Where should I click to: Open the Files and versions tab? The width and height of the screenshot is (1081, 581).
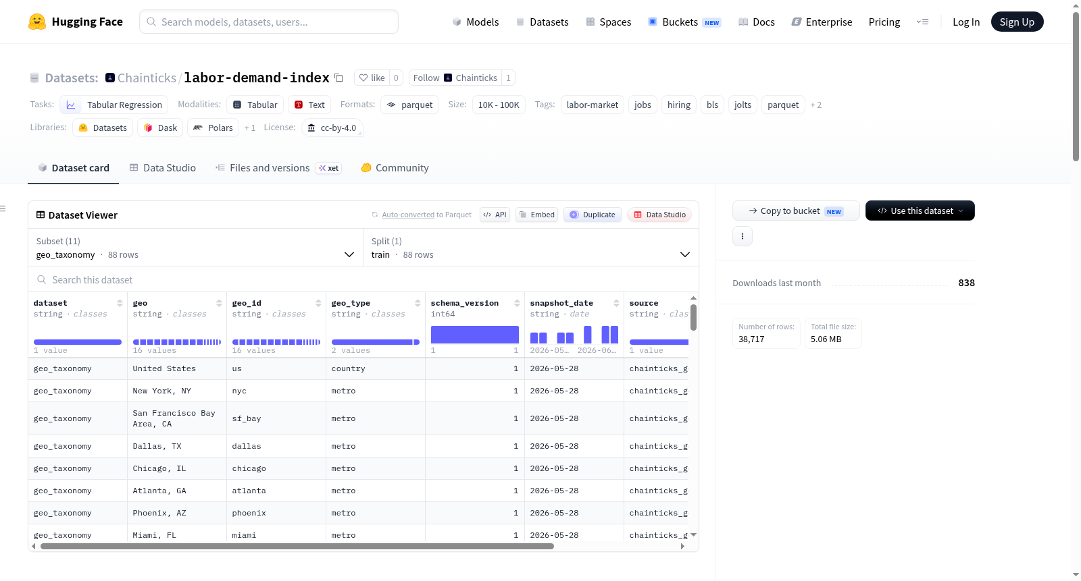278,168
